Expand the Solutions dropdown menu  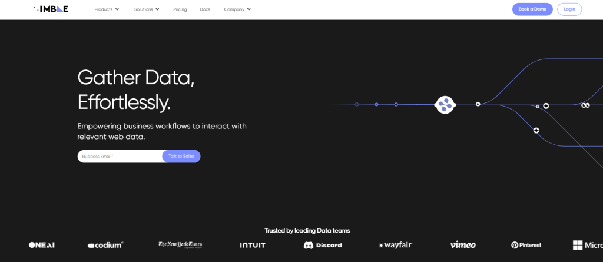coord(147,9)
